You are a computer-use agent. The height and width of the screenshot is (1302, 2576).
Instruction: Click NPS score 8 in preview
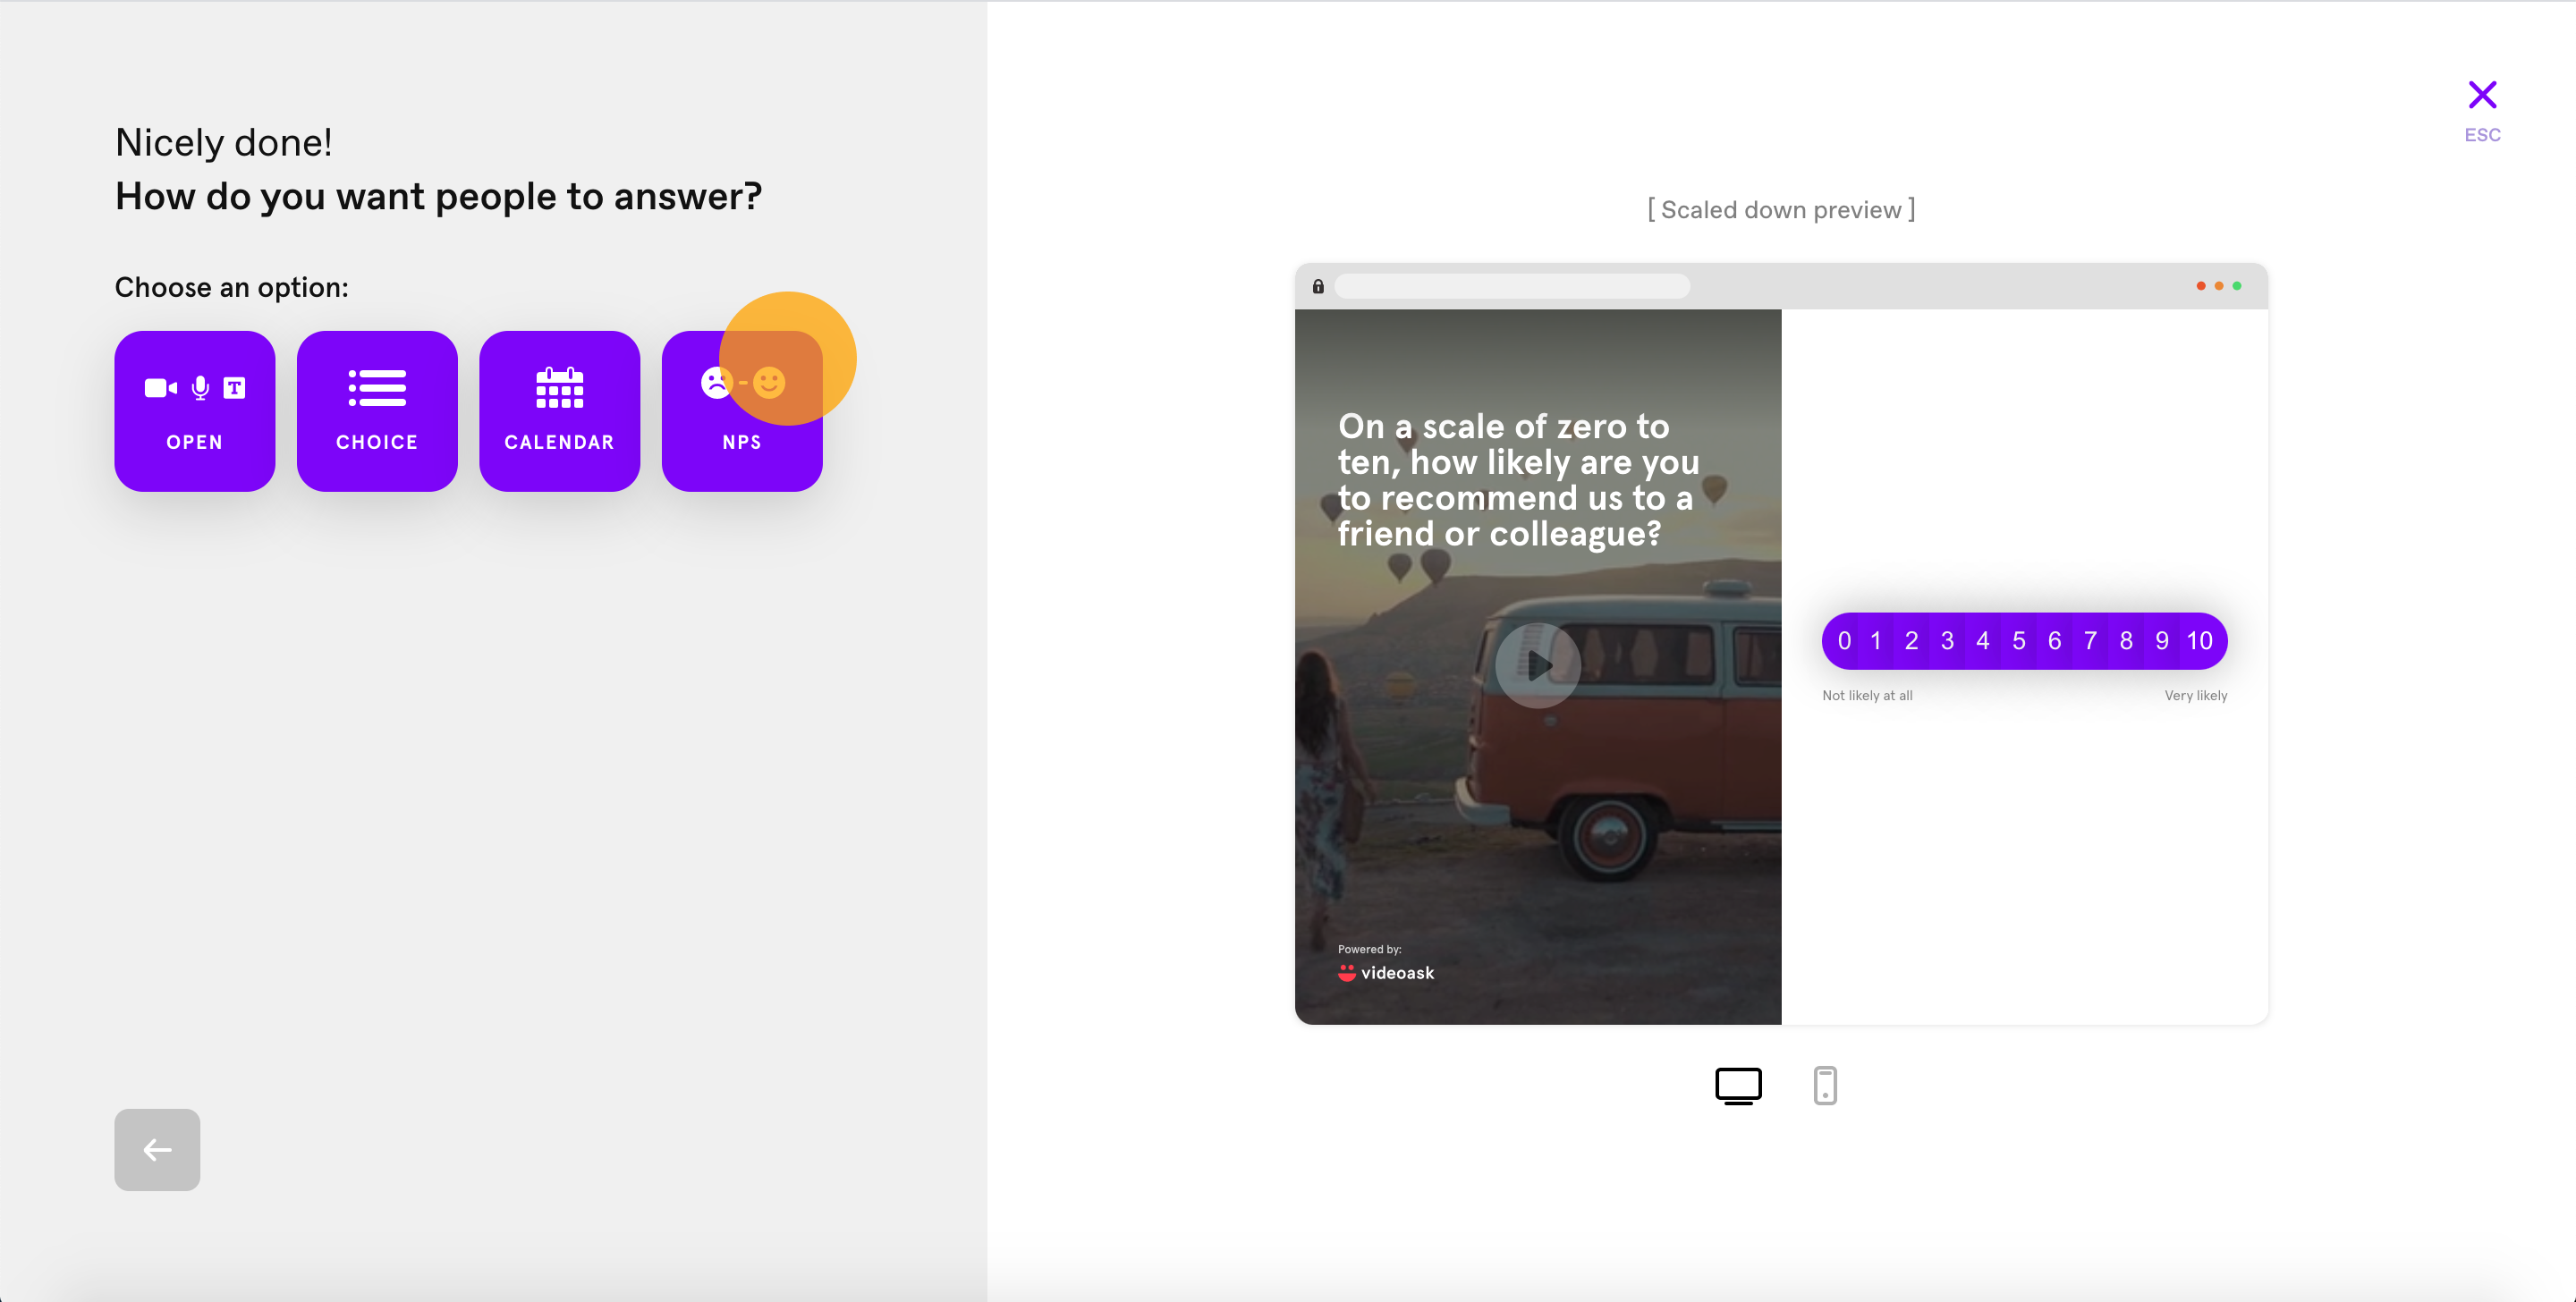click(x=2126, y=641)
